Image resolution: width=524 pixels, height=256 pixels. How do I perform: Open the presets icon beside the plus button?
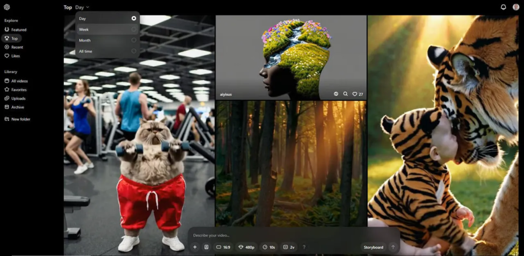tap(206, 247)
